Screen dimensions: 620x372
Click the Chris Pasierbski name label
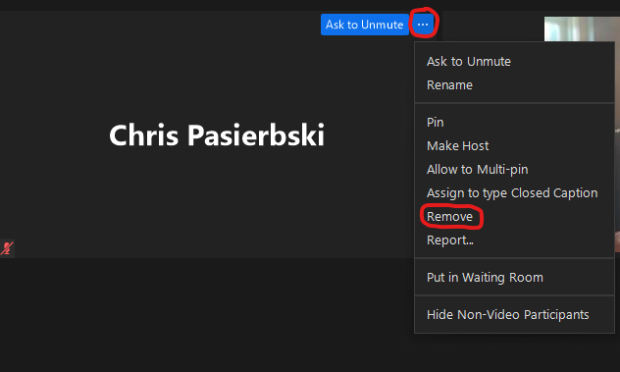217,135
